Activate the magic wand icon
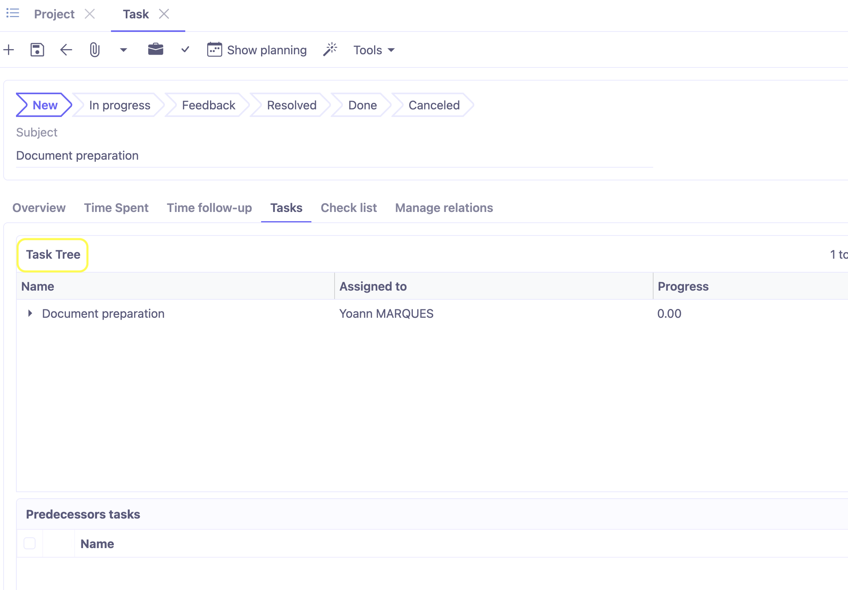 (330, 49)
